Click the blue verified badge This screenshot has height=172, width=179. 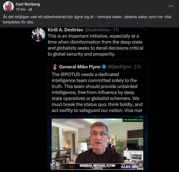coord(104,67)
